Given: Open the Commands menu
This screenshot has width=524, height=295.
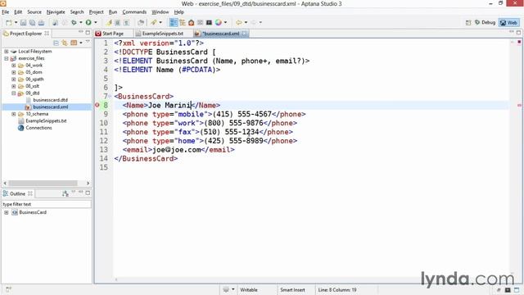Looking at the screenshot, I should pos(134,12).
